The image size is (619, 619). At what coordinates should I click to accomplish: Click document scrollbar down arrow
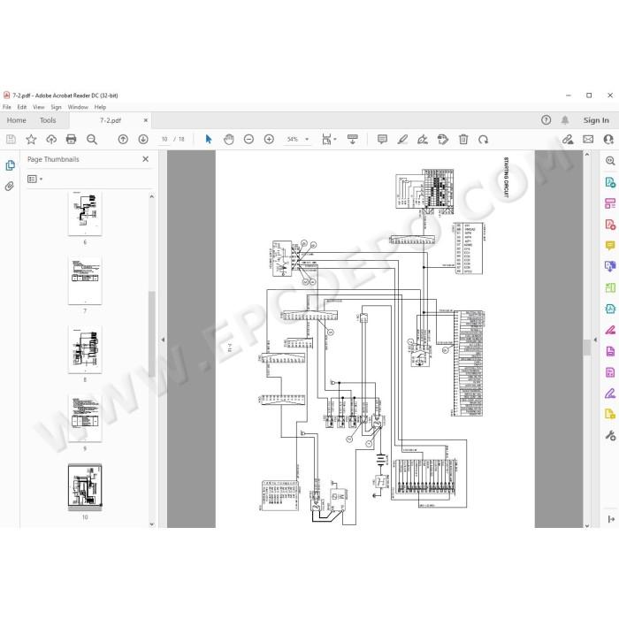587,525
